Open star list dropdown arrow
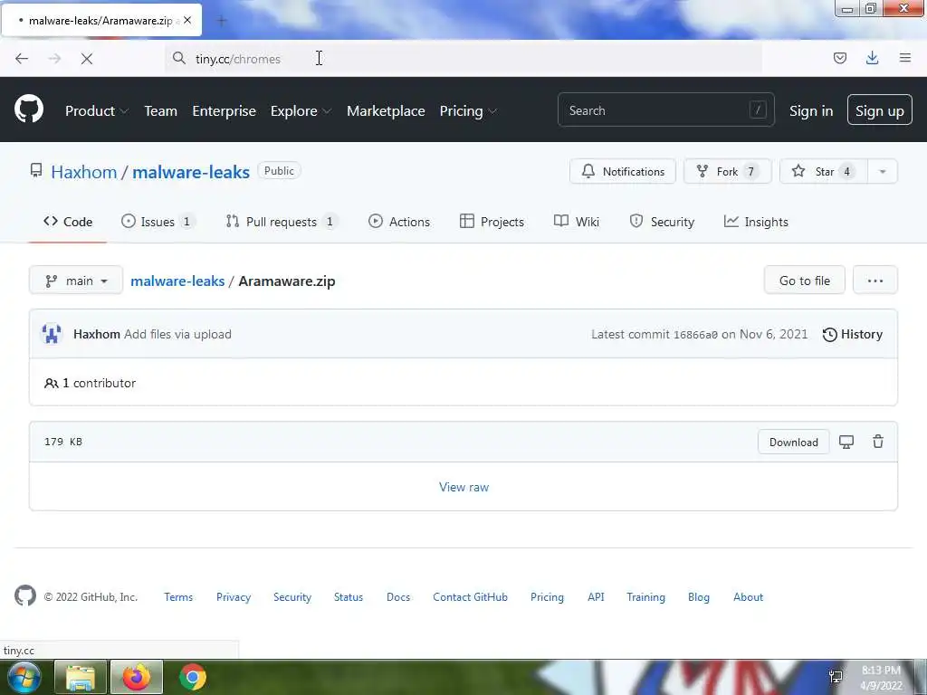The height and width of the screenshot is (695, 927). point(883,171)
